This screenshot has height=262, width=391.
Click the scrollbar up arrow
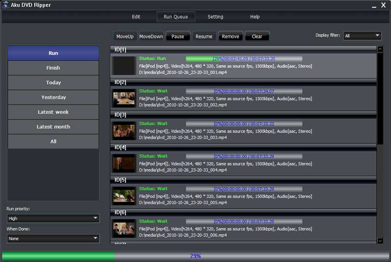(380, 49)
